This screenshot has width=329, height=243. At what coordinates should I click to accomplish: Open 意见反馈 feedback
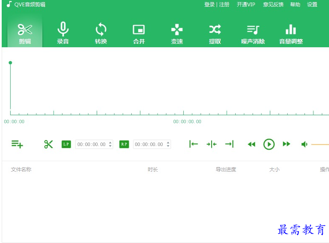pos(273,4)
